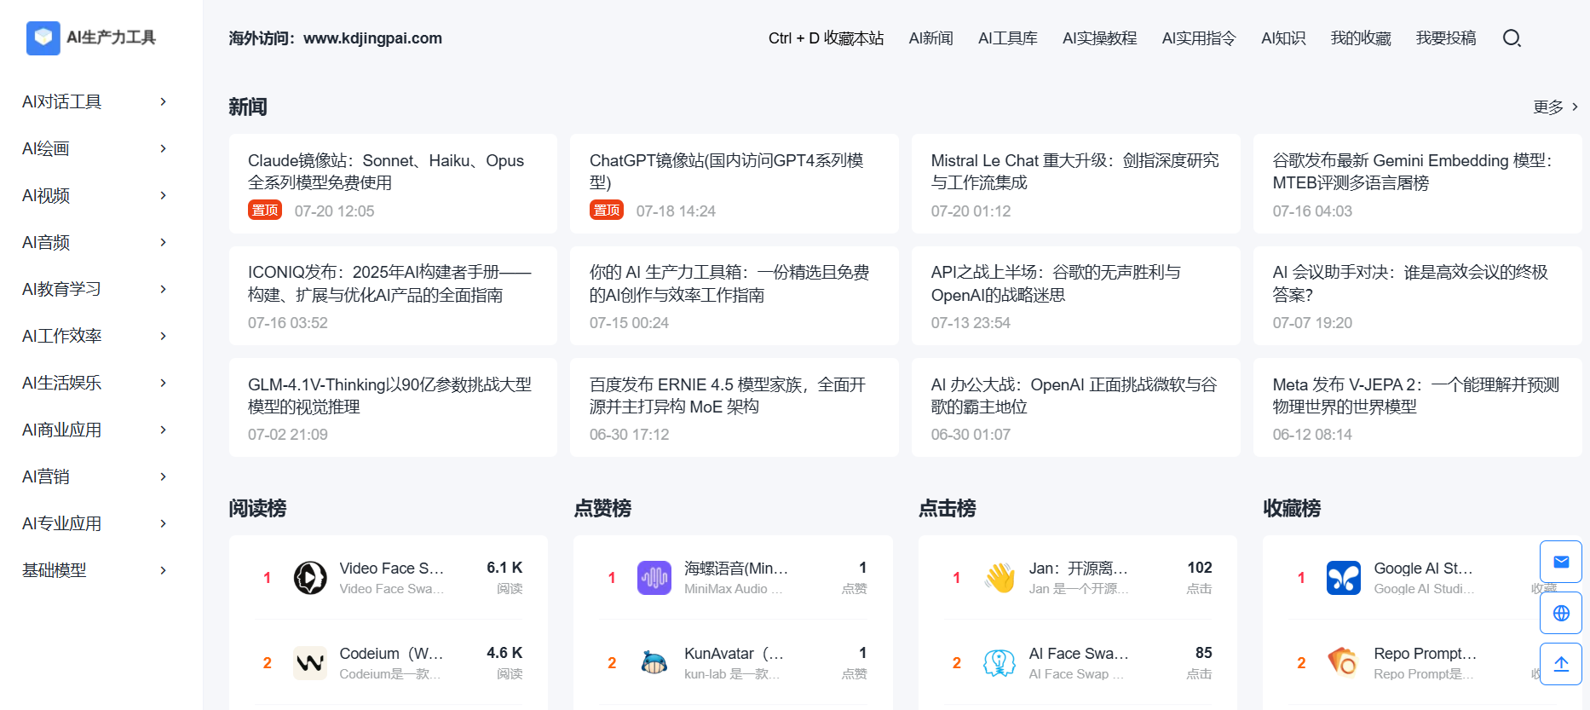Click Codeium (W… title in 阅读榜

[391, 654]
